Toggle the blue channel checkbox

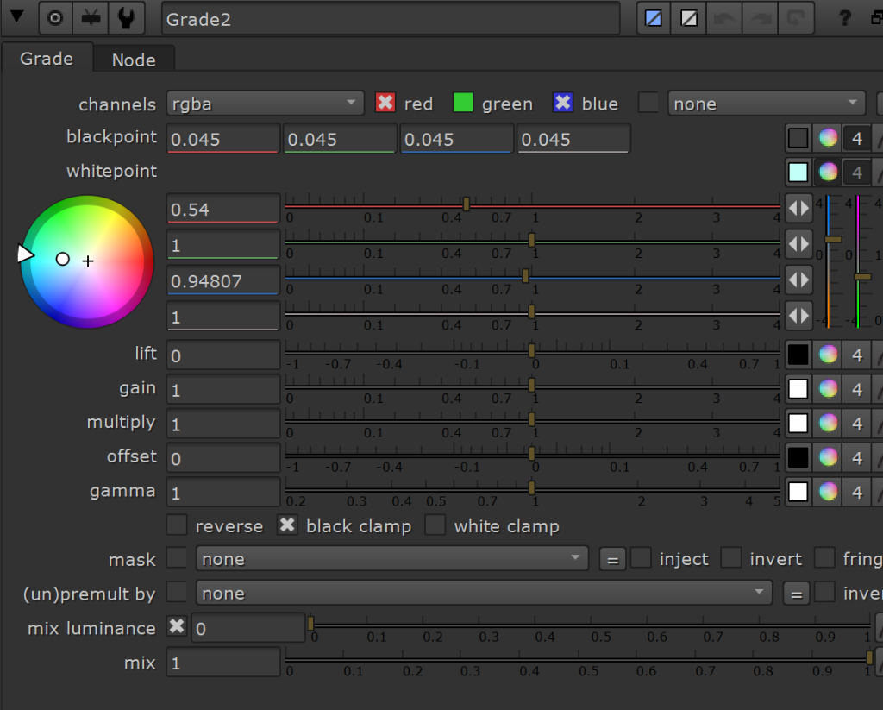562,103
